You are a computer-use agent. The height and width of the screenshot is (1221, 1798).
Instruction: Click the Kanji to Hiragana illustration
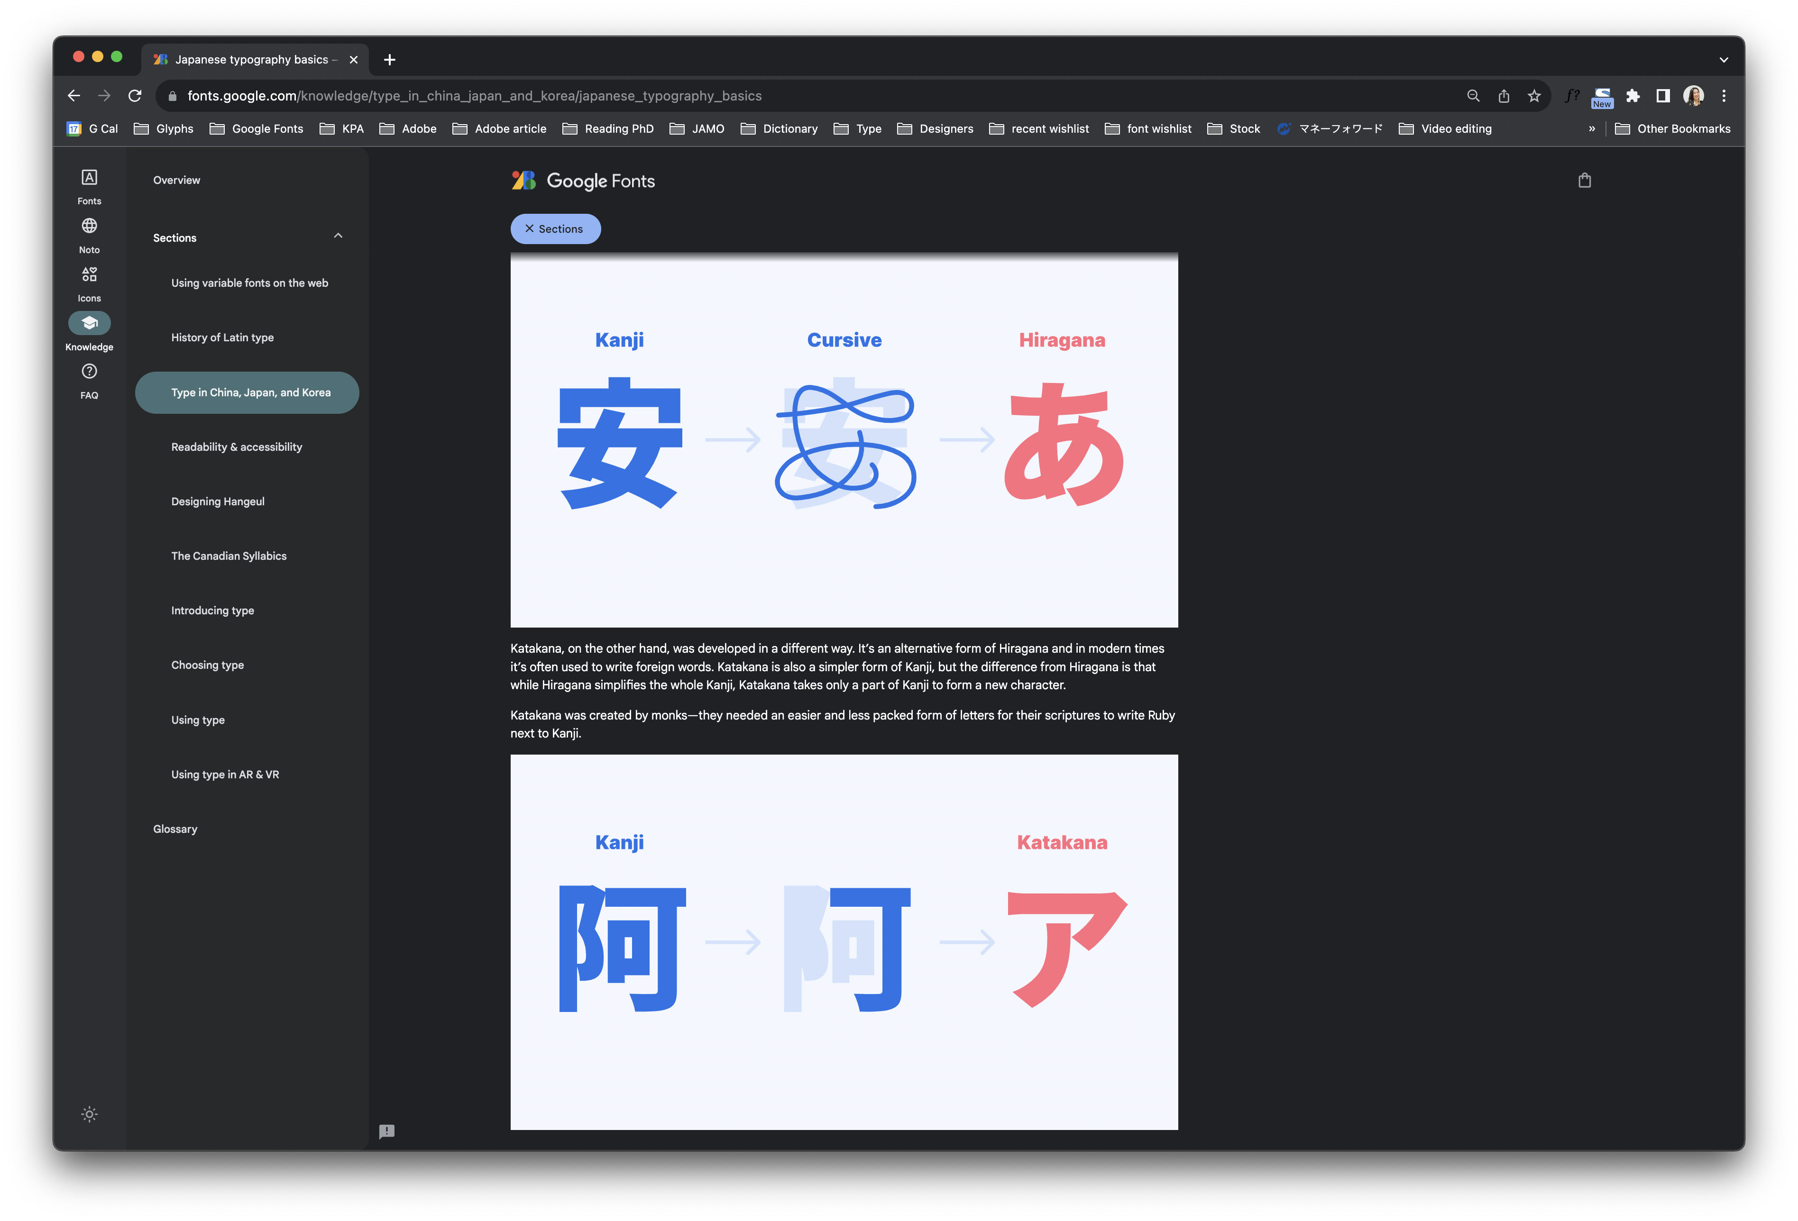pos(844,440)
